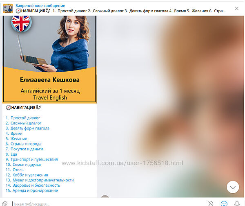Jump to the Отель lesson link
This screenshot has width=245, height=206.
18,170
